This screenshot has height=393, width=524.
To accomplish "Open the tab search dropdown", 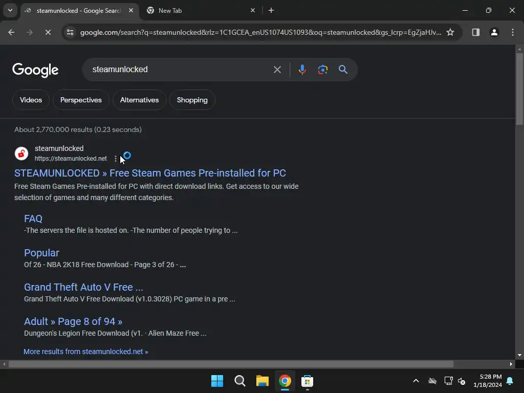I will tap(10, 10).
